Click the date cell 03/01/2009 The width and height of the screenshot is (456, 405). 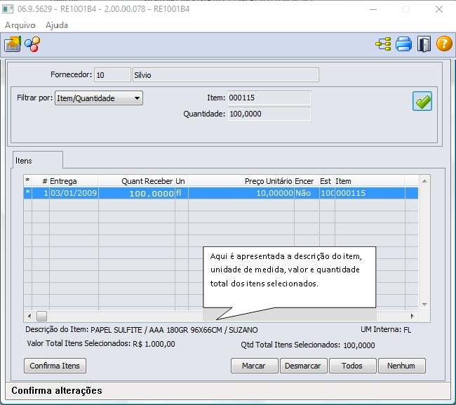pyautogui.click(x=74, y=193)
